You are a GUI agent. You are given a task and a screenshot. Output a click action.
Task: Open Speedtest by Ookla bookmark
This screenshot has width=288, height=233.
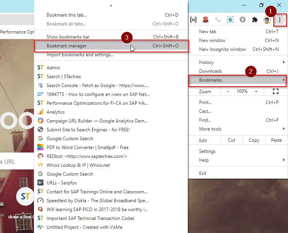tap(111, 201)
